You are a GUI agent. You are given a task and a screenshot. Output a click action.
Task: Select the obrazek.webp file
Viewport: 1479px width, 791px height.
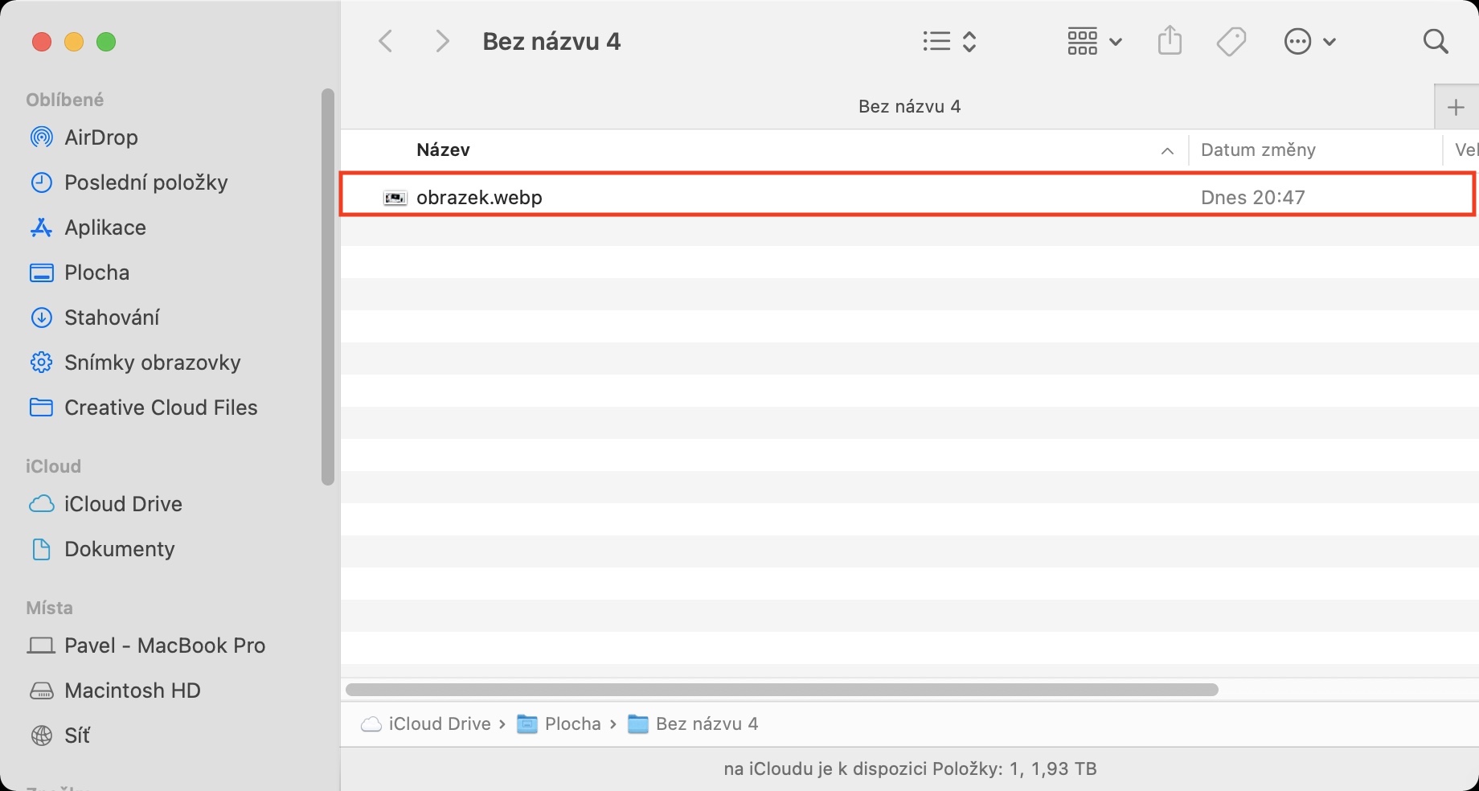(x=479, y=198)
